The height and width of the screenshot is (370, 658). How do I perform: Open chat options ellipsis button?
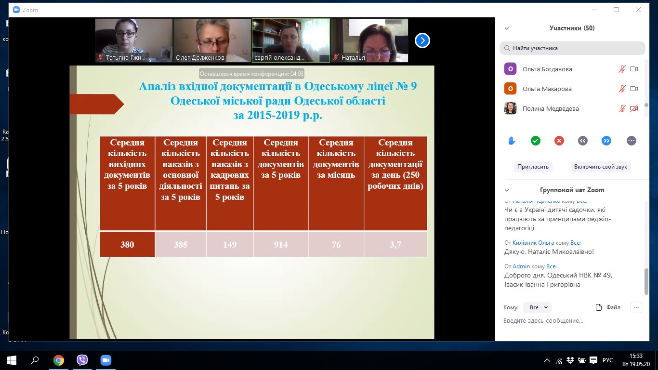[x=636, y=307]
